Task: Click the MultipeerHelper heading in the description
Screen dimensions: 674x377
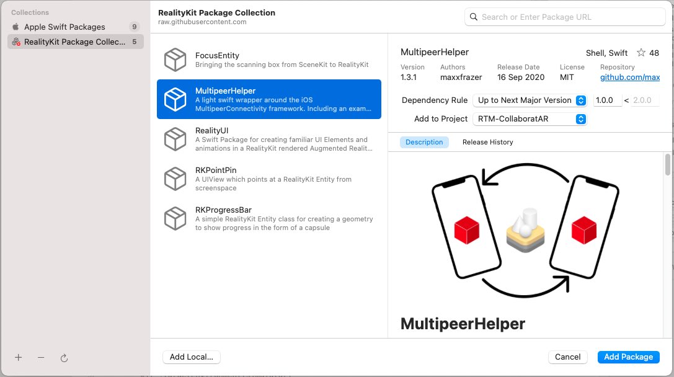Action: point(463,324)
